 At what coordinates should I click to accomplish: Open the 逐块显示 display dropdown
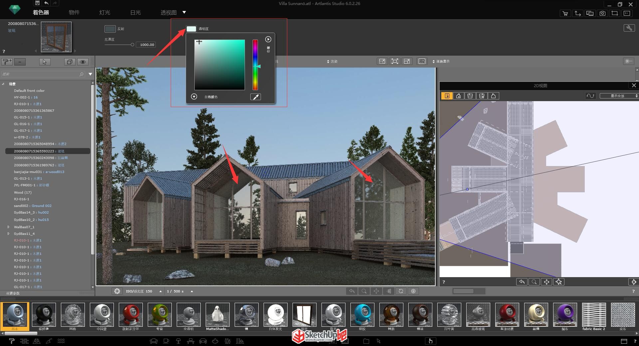point(441,62)
